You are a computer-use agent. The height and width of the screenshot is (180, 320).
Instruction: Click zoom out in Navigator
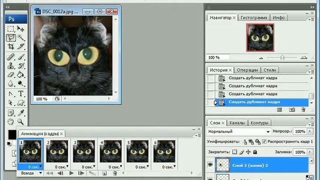[x=261, y=58]
